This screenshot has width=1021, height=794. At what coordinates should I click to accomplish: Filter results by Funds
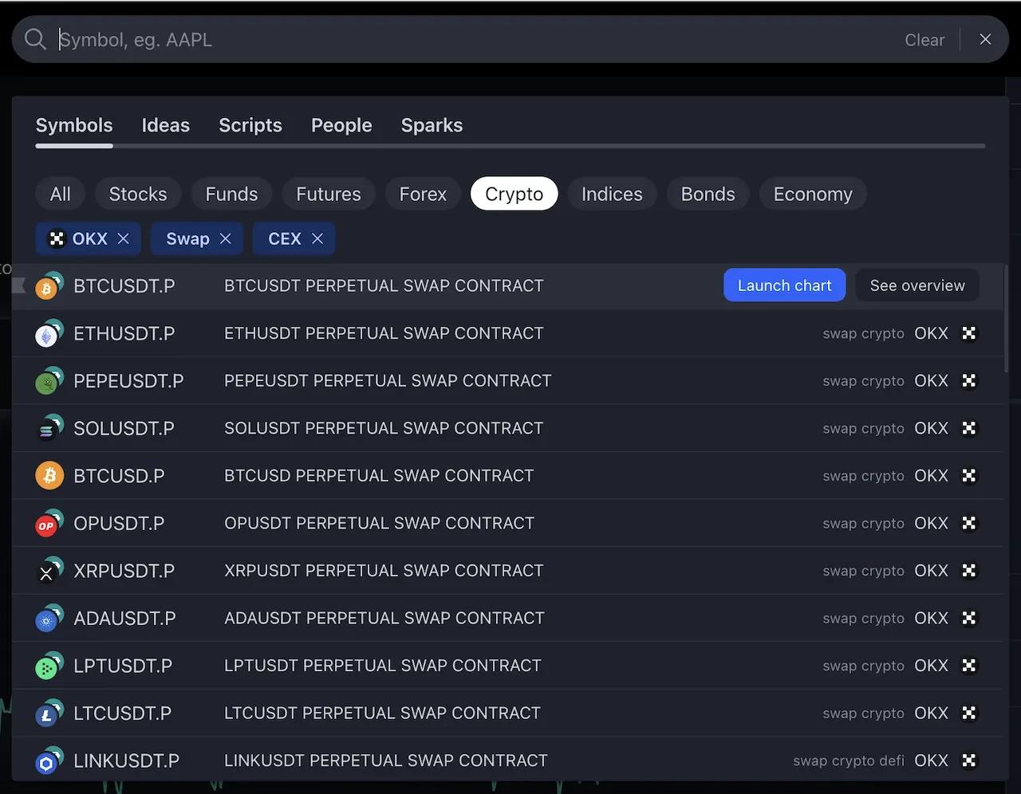point(231,194)
